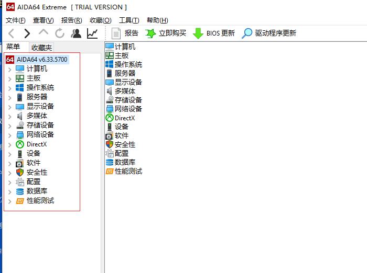Click the 网络设备 icon in right pane

tap(110, 109)
